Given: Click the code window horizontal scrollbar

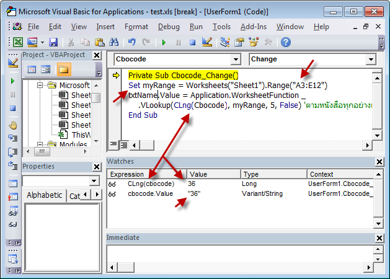Looking at the screenshot, I should [248, 144].
